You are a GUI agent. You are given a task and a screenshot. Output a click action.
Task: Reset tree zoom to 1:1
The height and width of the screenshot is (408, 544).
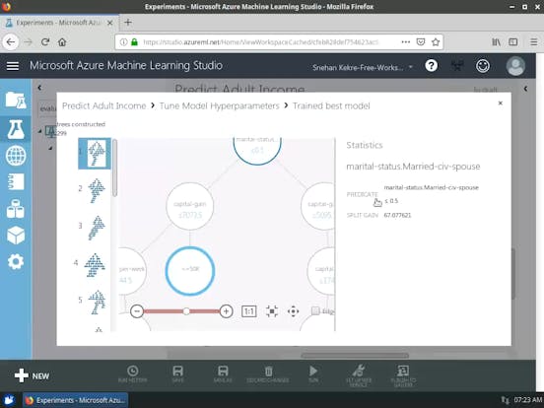point(249,311)
